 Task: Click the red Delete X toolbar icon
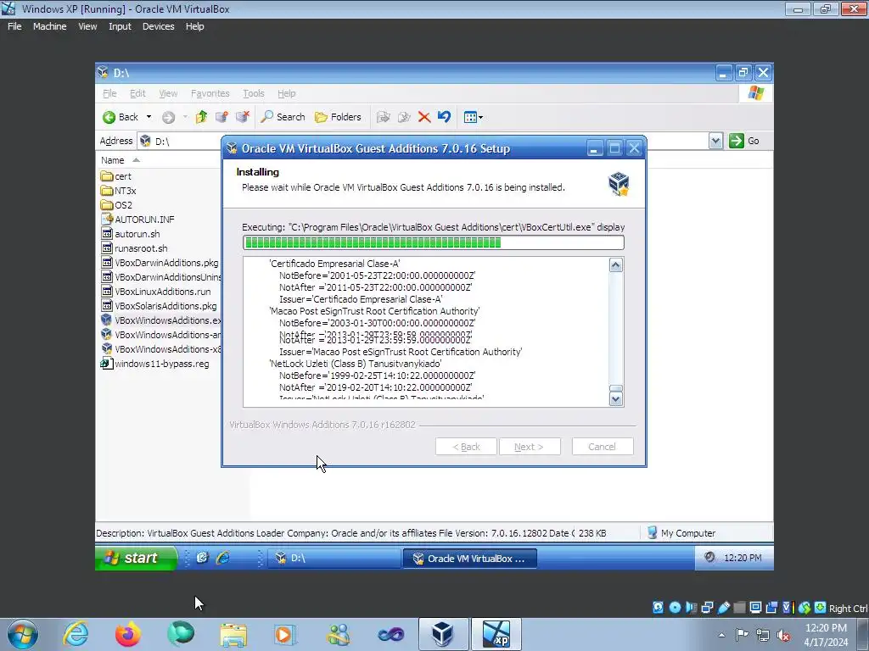point(424,117)
